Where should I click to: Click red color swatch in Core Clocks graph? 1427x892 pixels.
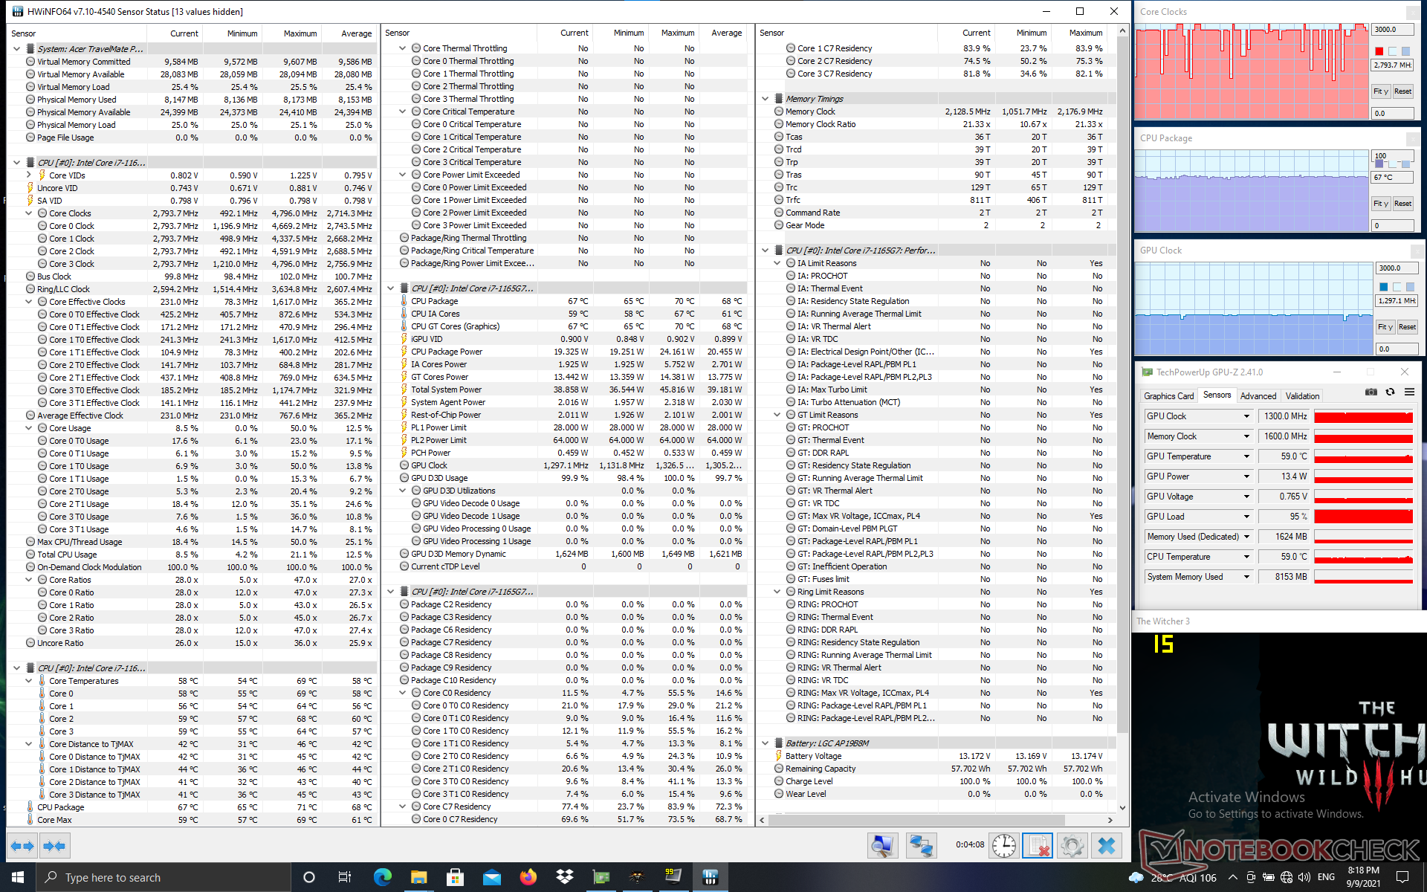point(1379,51)
